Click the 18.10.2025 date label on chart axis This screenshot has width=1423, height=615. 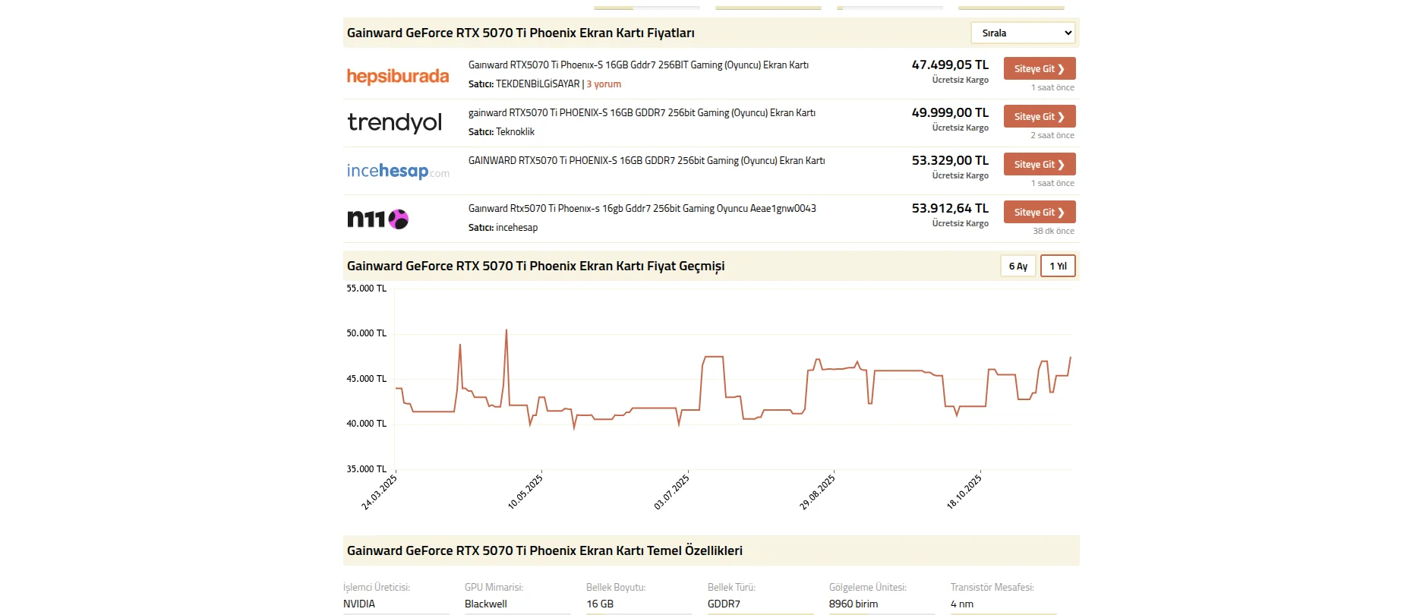click(x=964, y=491)
